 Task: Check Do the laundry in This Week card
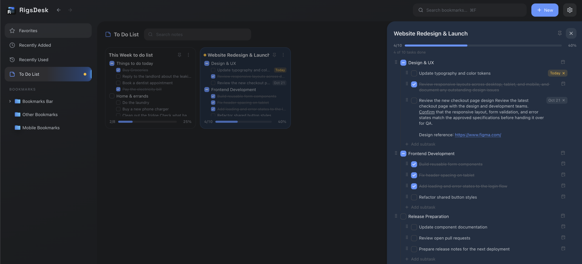pos(118,102)
